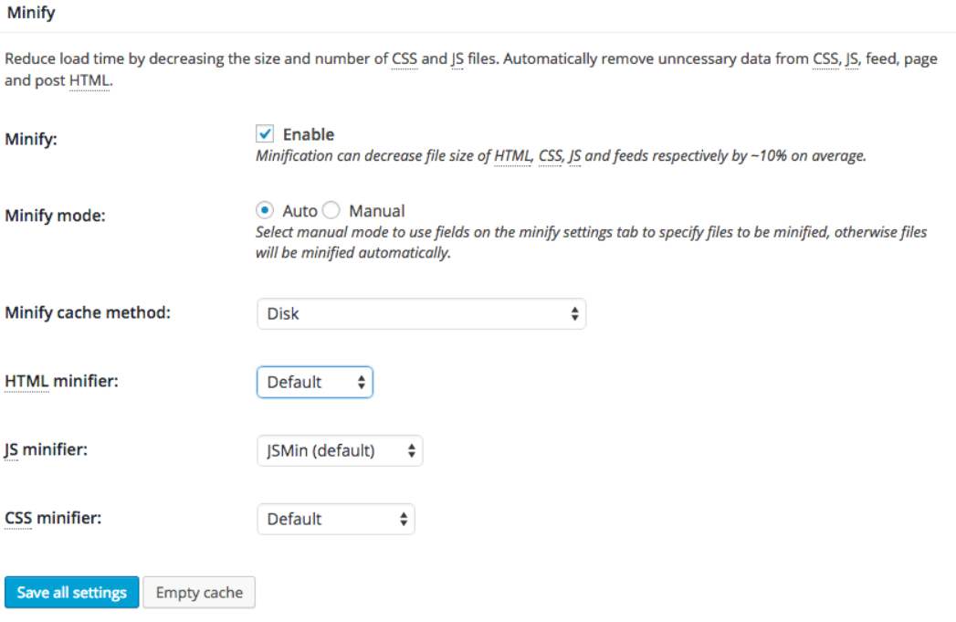
Task: Open the JS minifier JSMin (default) dropdown
Action: tap(340, 450)
